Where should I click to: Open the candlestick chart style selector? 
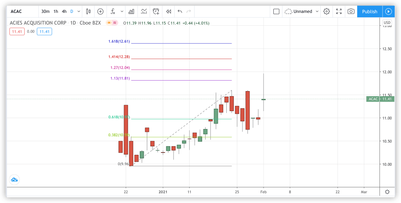(x=88, y=11)
